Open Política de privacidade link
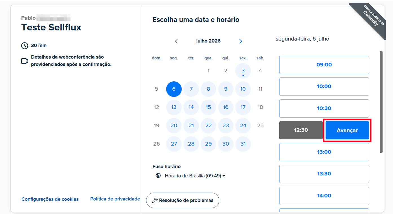The image size is (393, 214). coord(115,199)
